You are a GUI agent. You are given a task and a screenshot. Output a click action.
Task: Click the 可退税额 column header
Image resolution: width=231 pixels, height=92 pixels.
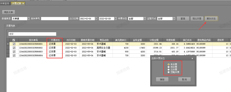click(171, 40)
